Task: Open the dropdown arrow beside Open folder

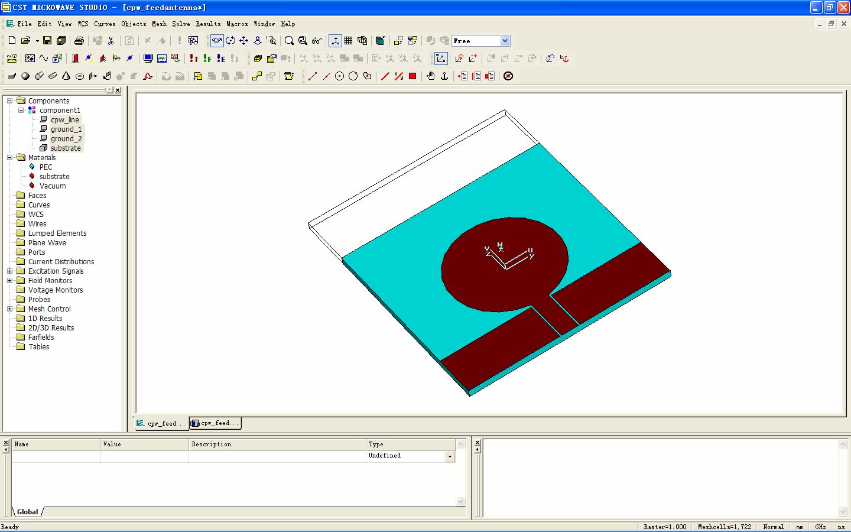Action: click(37, 41)
